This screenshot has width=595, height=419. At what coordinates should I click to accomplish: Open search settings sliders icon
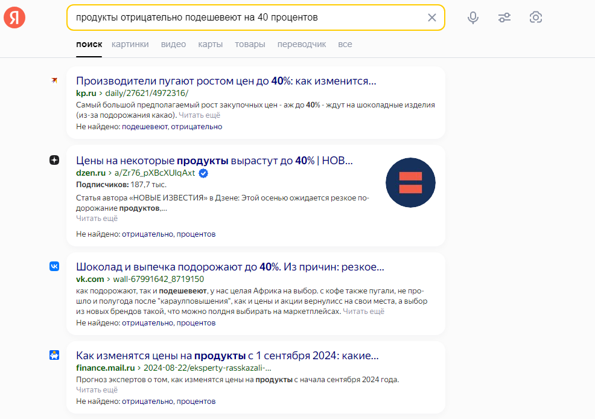tap(504, 18)
